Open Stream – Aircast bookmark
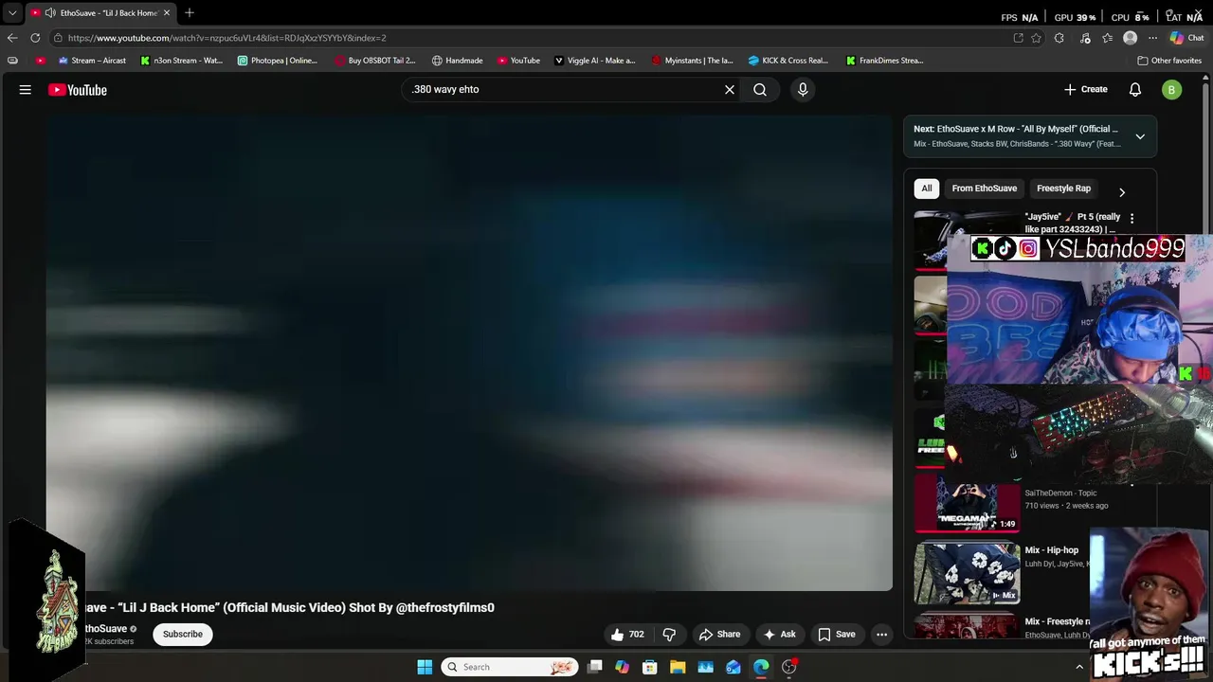The height and width of the screenshot is (682, 1213). (x=92, y=61)
